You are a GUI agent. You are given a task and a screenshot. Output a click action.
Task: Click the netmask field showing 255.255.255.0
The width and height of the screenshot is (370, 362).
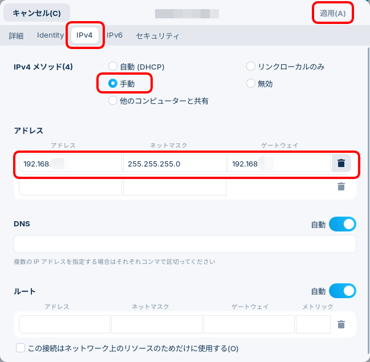pos(174,163)
